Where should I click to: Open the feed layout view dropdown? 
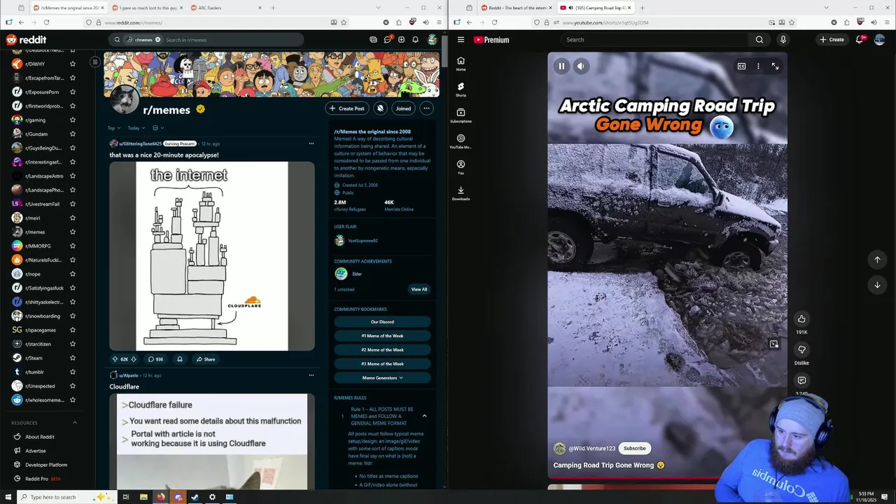tap(157, 128)
